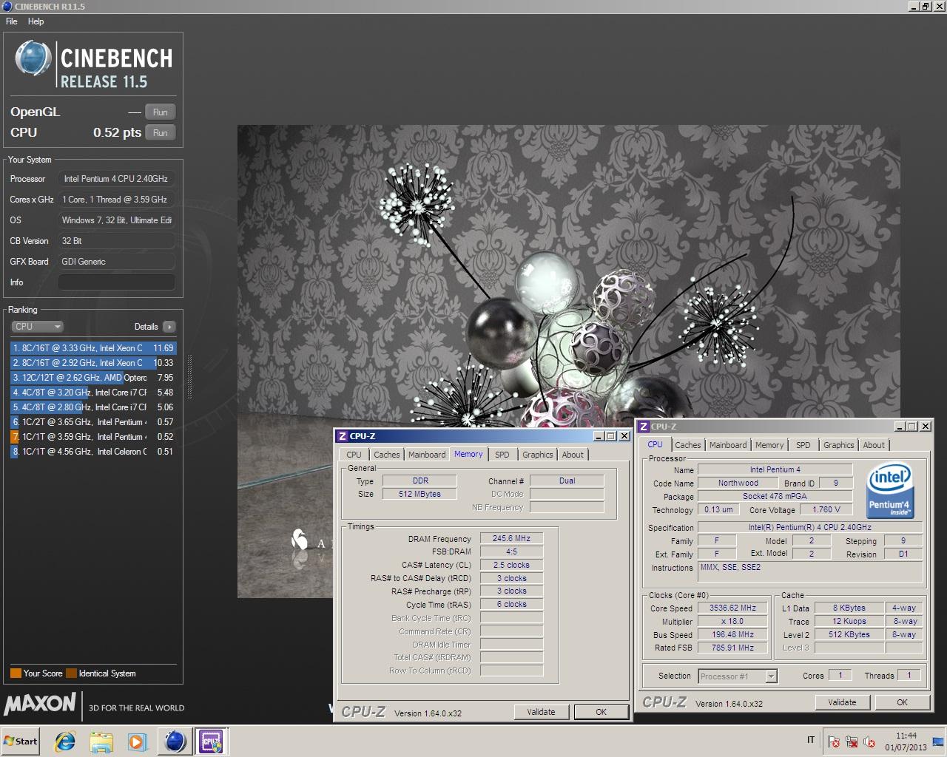Open Mainboard tab in right CPU-Z window
Viewport: 947px width, 757px height.
pyautogui.click(x=728, y=445)
